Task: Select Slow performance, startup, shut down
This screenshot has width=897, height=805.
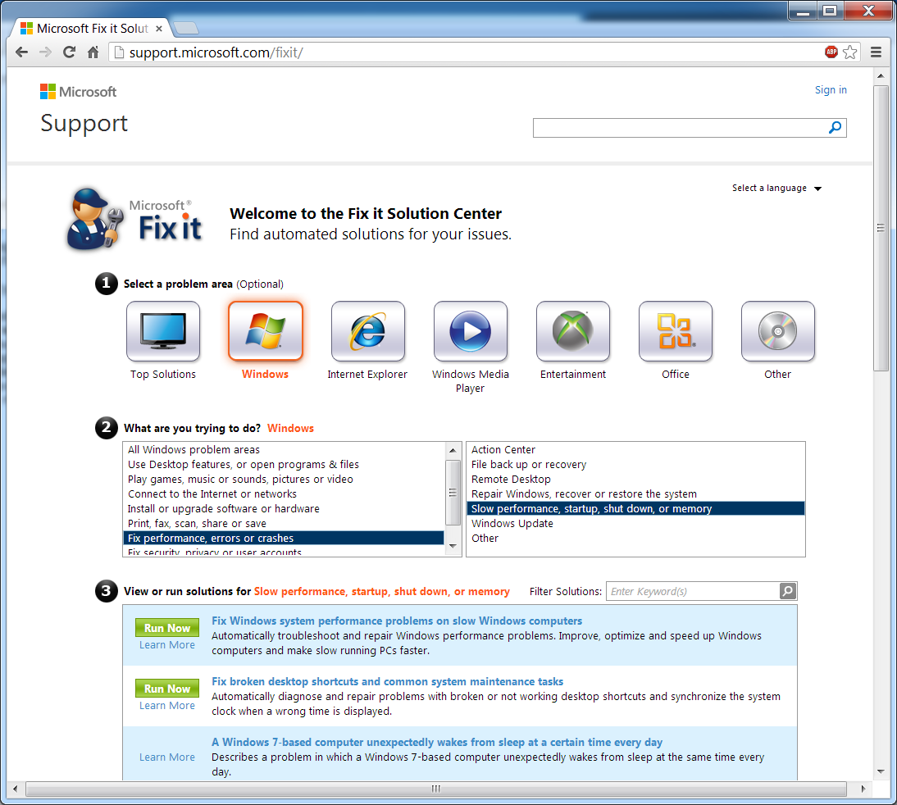Action: tap(635, 508)
